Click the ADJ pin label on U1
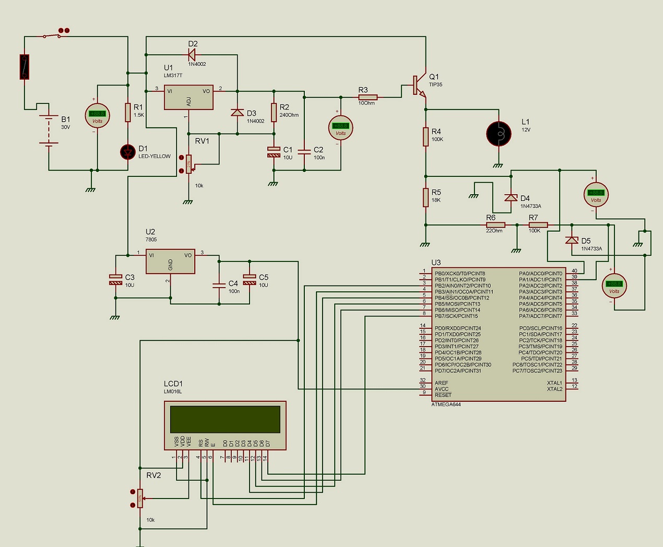The image size is (663, 547). [x=188, y=102]
